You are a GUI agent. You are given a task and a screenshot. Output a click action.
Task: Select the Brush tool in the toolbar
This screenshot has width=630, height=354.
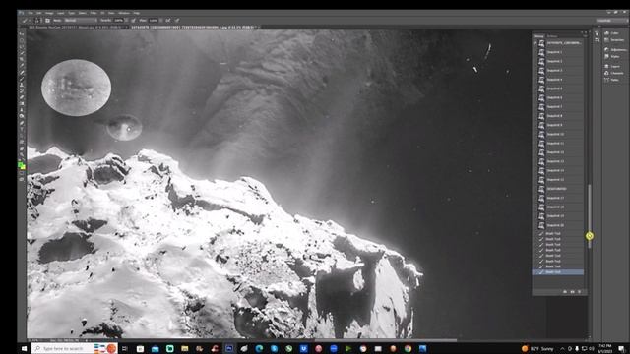tap(22, 79)
